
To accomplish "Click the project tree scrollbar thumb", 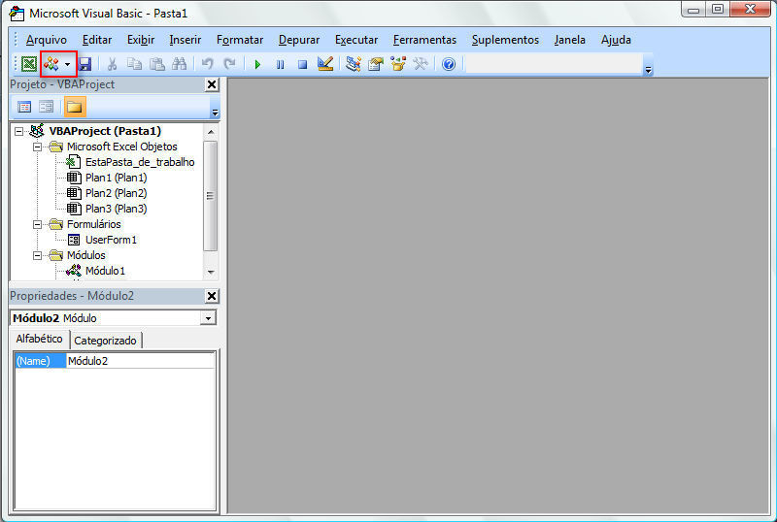I will pos(211,196).
